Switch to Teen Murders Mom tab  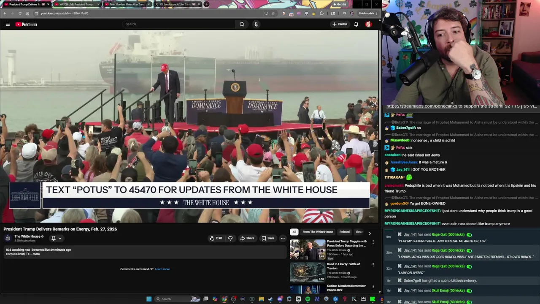[x=127, y=4]
